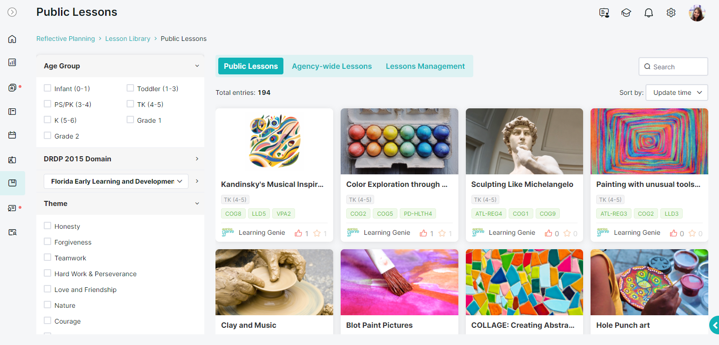Tick the Teamwork theme checkbox

pos(47,257)
